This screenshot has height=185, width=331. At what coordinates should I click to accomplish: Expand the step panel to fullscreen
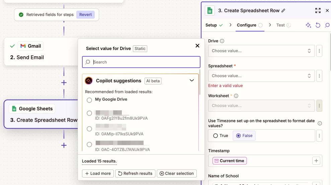[x=318, y=11]
